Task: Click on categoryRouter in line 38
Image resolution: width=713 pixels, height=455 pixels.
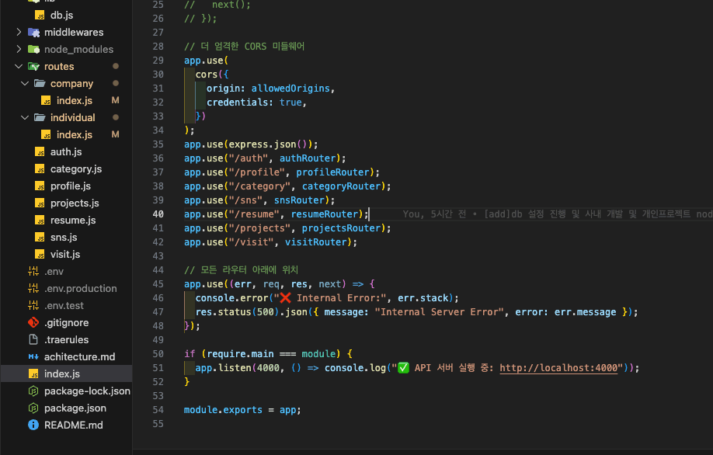Action: pos(342,186)
